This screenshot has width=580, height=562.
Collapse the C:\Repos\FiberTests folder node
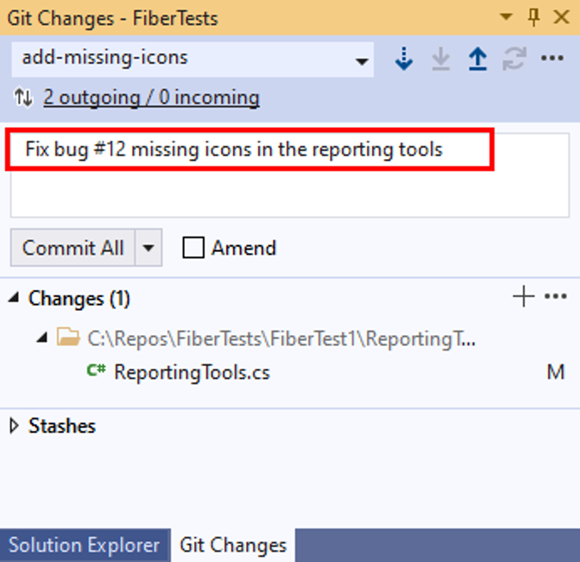coord(42,338)
